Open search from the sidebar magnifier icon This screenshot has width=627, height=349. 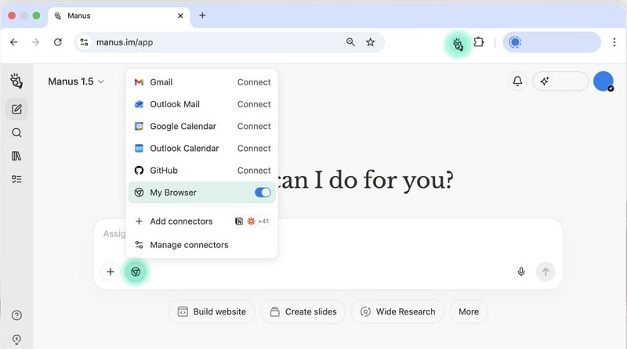(x=16, y=132)
